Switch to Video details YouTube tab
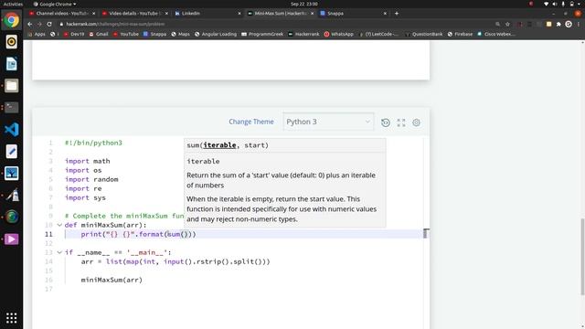The image size is (585, 329). tap(134, 13)
